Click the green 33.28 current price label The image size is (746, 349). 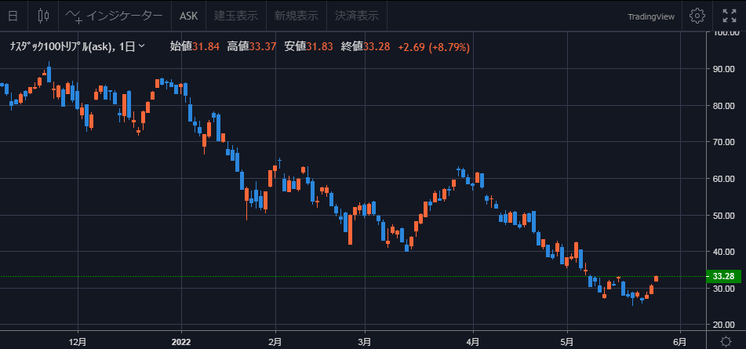(723, 277)
